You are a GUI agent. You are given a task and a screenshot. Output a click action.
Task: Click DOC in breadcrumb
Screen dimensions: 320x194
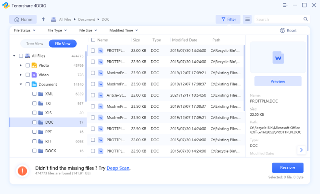106,19
